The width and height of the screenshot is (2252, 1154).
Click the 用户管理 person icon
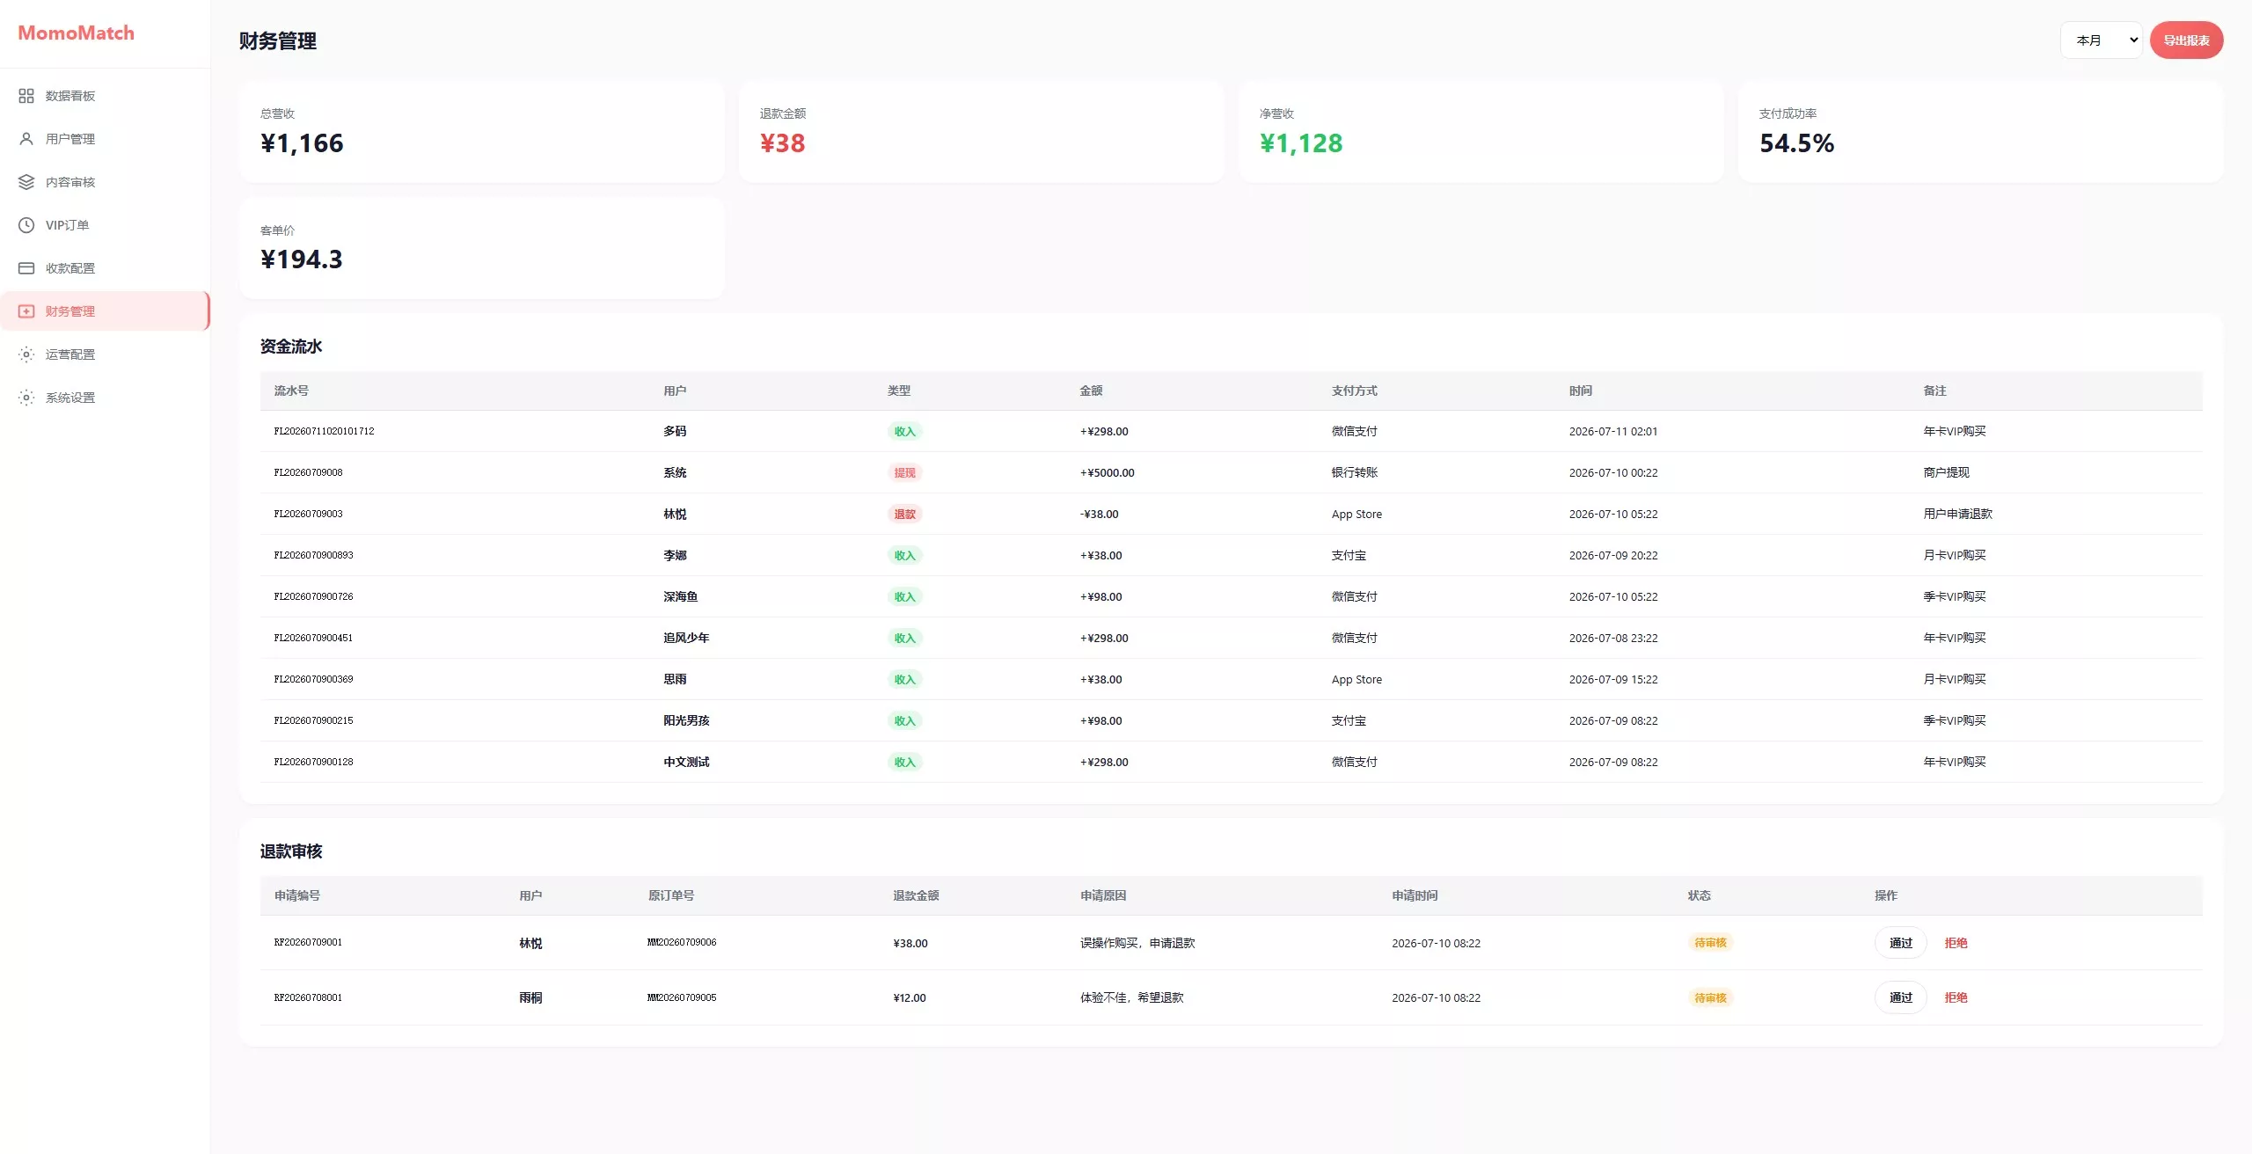coord(26,139)
